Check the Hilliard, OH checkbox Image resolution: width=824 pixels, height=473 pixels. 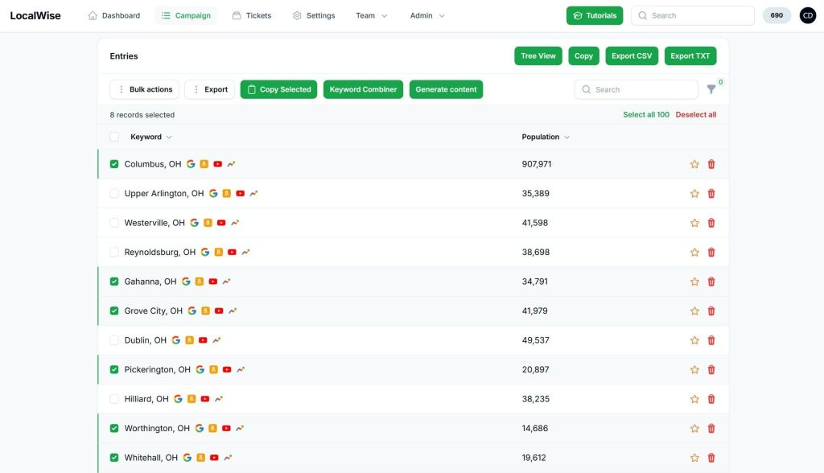point(114,399)
